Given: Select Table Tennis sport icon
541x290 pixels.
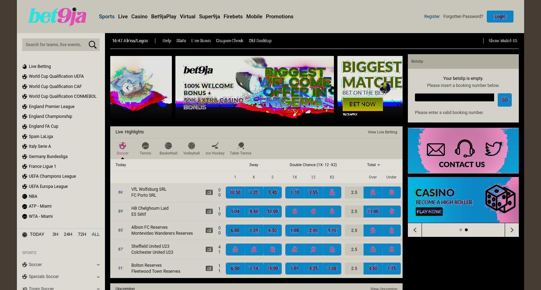Looking at the screenshot, I should tap(241, 146).
